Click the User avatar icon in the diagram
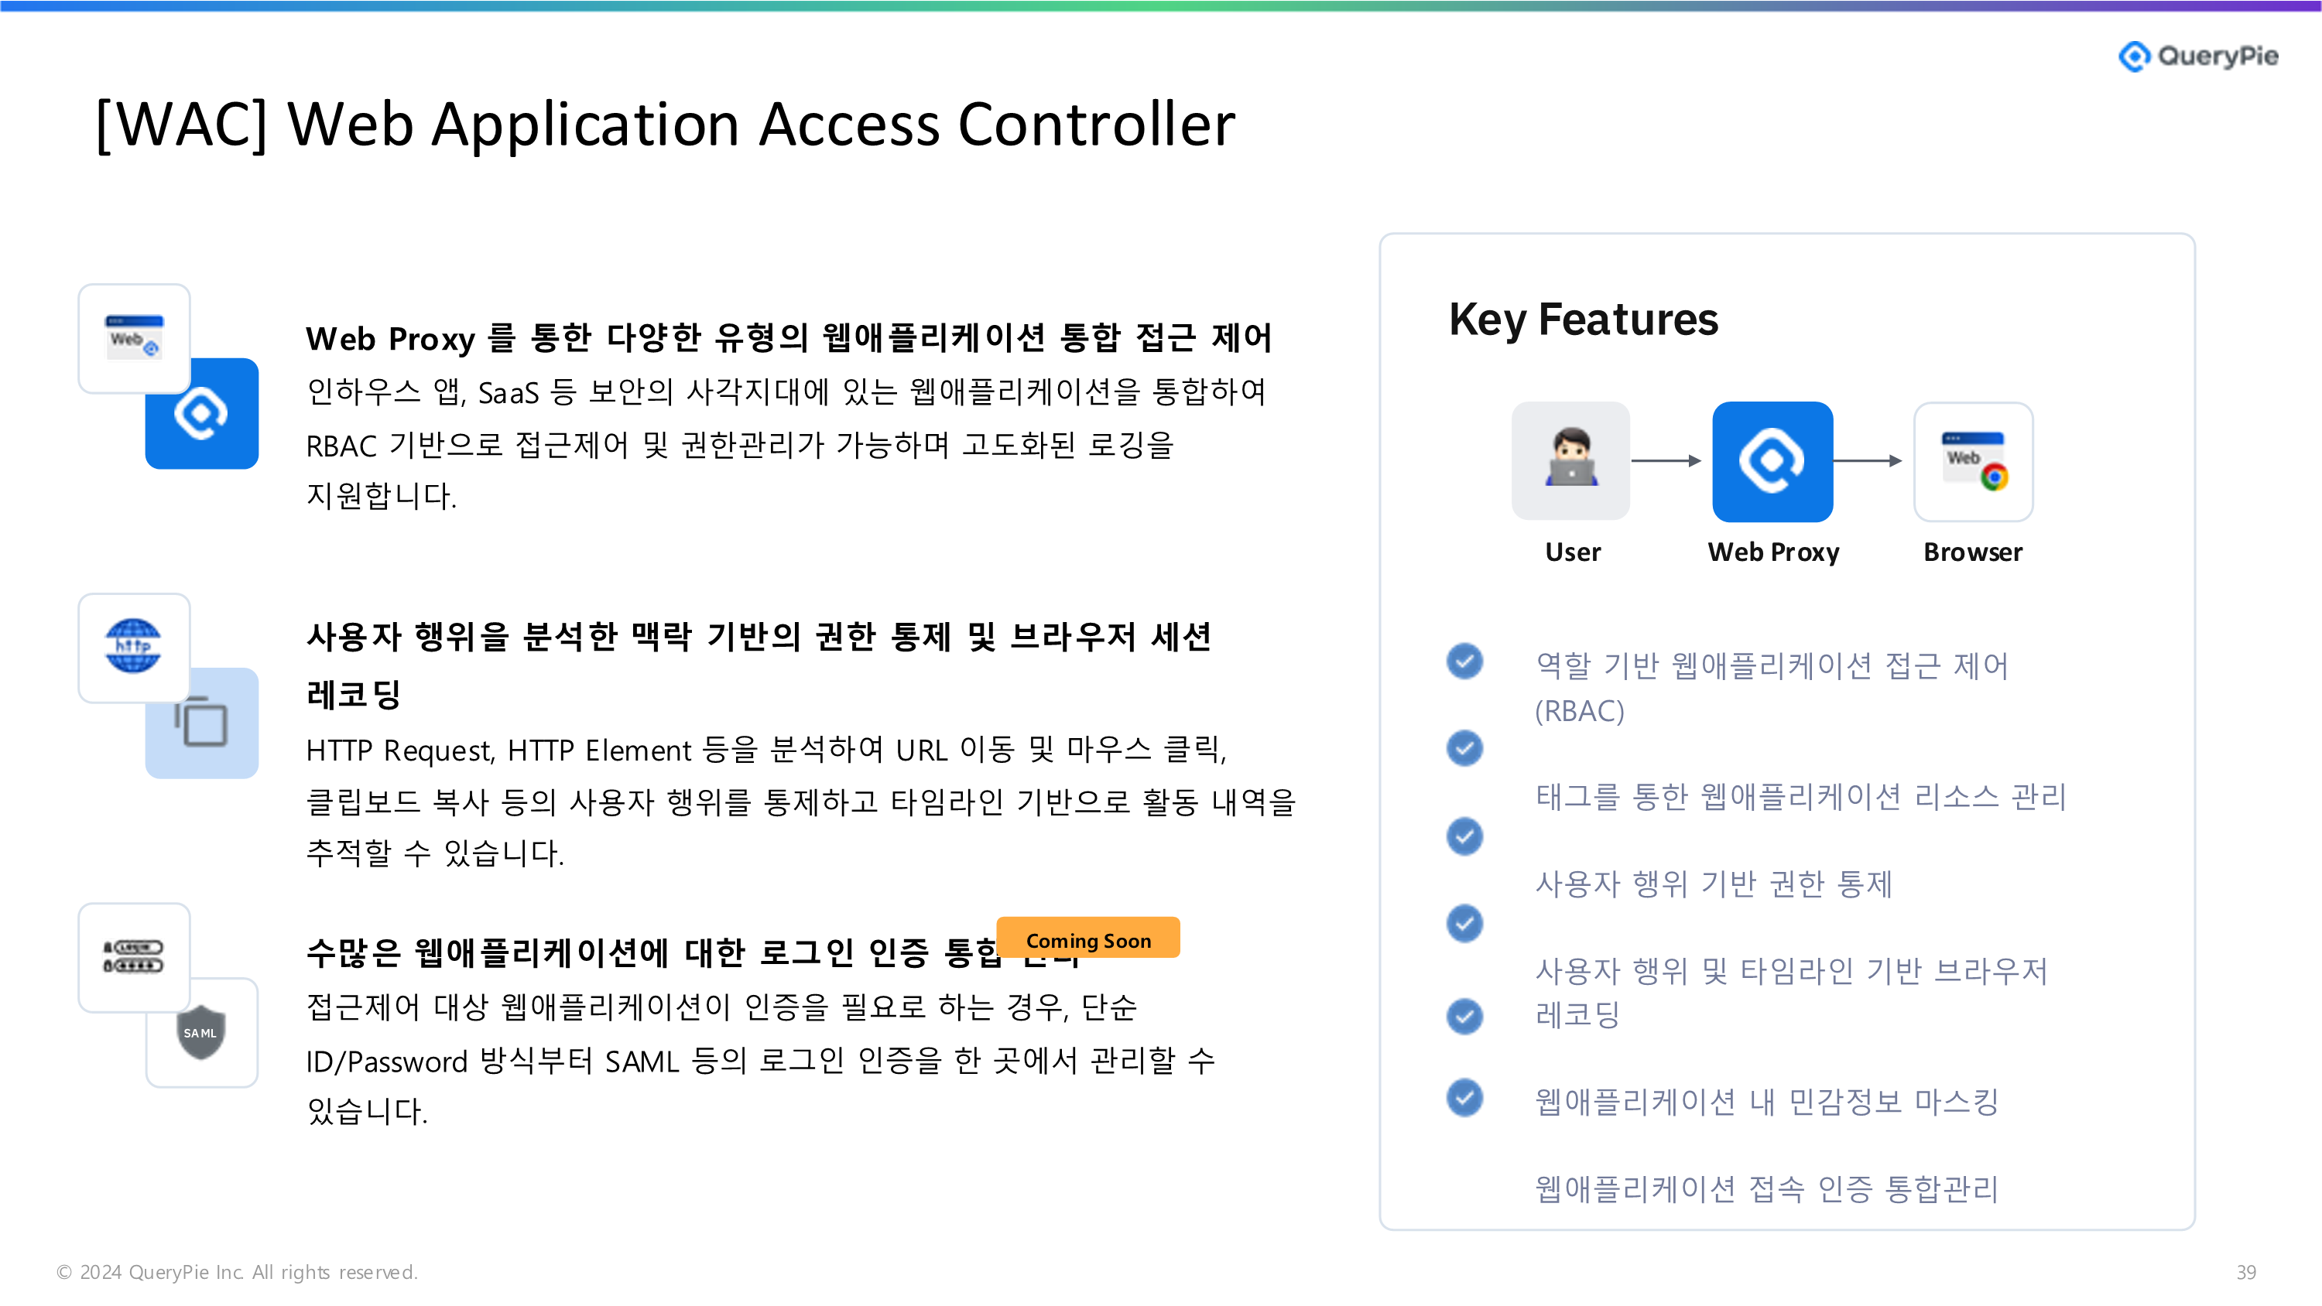This screenshot has height=1306, width=2322. click(x=1570, y=460)
